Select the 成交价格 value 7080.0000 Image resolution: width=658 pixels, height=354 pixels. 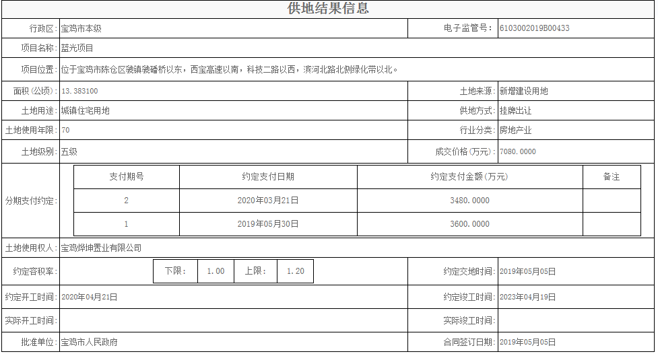point(517,152)
